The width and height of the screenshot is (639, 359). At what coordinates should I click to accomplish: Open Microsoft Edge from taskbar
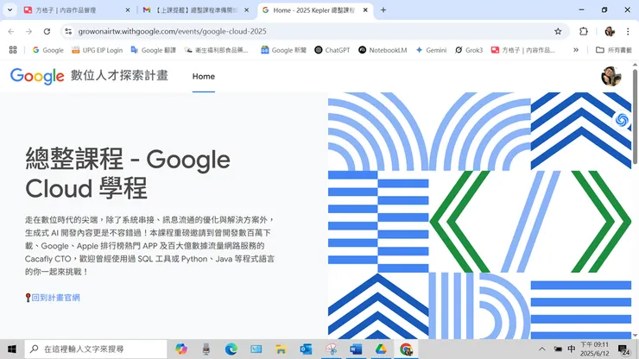(231, 350)
